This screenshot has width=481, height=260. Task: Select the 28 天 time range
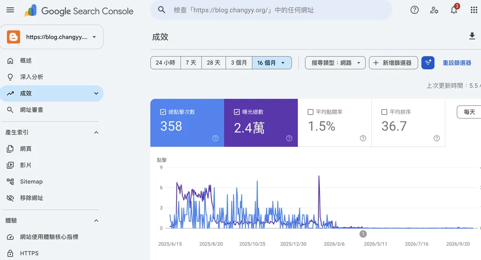point(214,63)
